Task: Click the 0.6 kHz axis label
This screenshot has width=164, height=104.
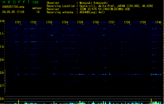Action: (x=2, y=99)
